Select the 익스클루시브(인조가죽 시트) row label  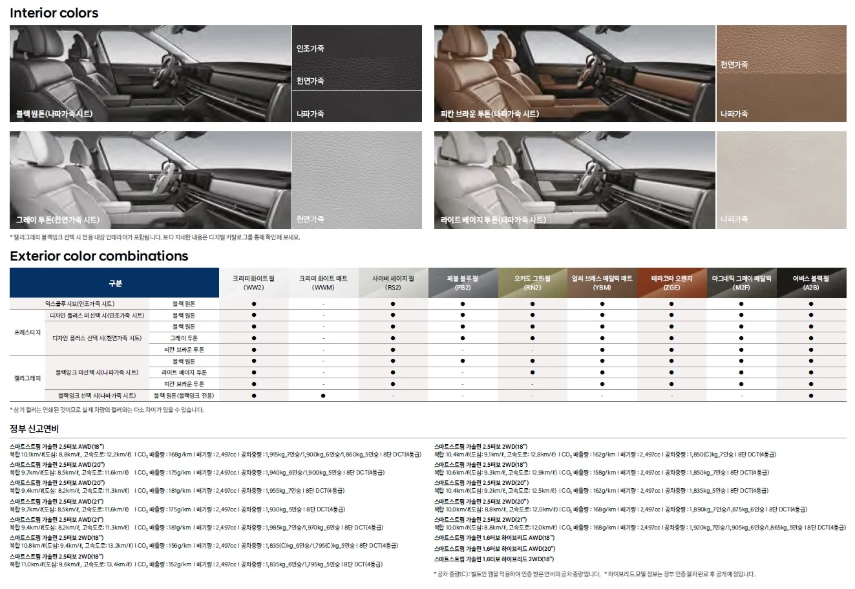coord(79,304)
